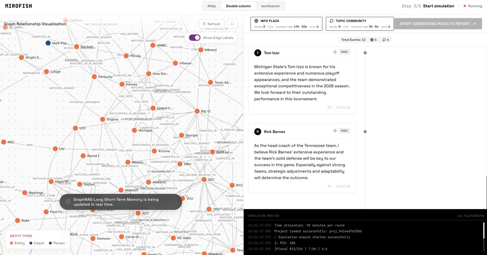The width and height of the screenshot is (487, 255).
Task: Click the simulation monitor scrollbar
Action: (483, 230)
